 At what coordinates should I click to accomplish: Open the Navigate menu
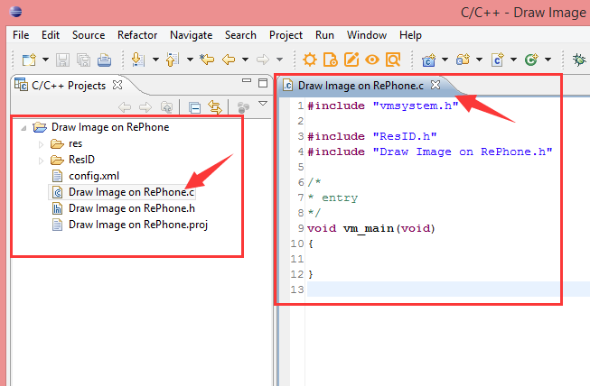[192, 35]
